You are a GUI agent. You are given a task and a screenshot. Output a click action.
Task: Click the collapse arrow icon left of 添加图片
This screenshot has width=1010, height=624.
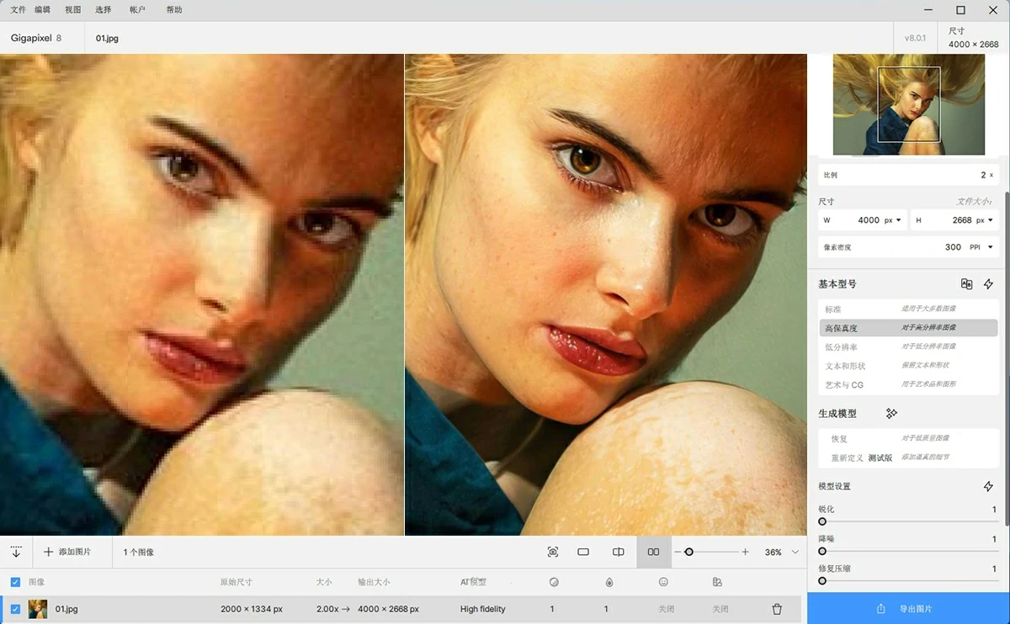click(16, 552)
